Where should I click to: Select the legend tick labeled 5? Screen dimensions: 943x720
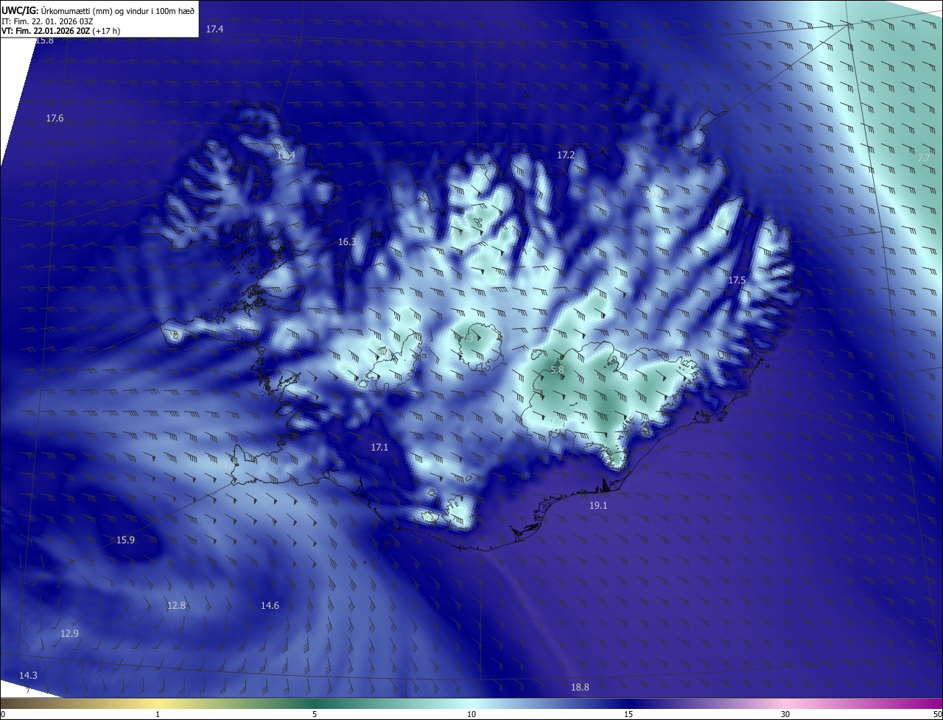tap(315, 715)
